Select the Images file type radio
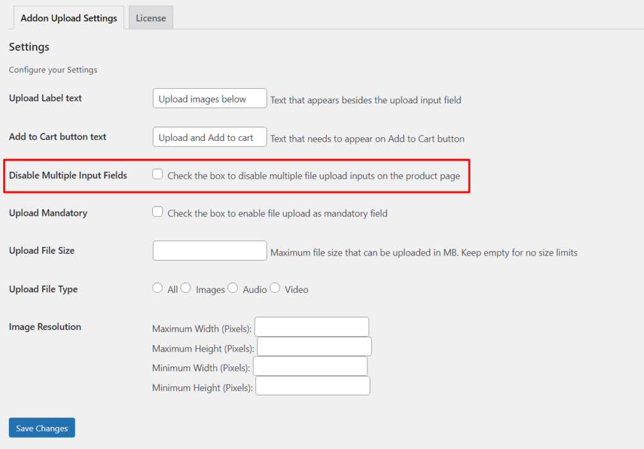The height and width of the screenshot is (449, 644). pyautogui.click(x=186, y=288)
